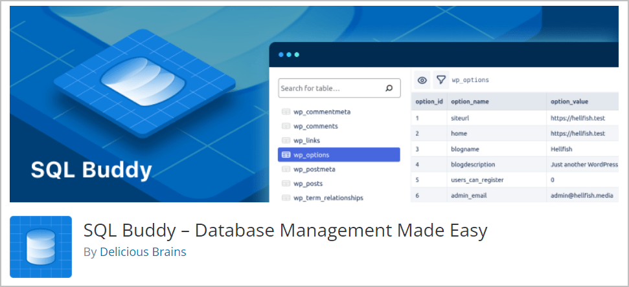
Task: Click the Search for table input field
Action: click(x=339, y=88)
